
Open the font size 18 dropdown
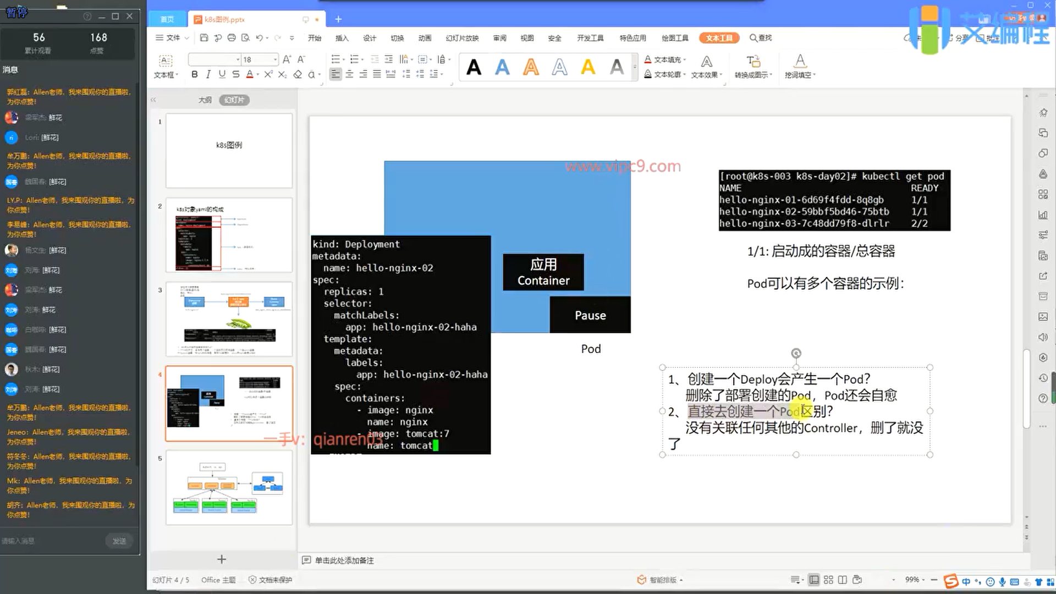click(275, 59)
